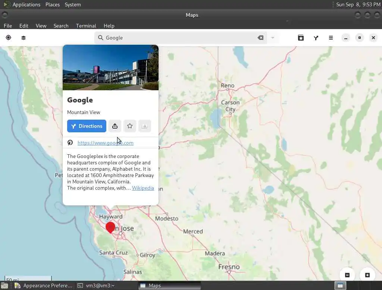Open the google.com website link

[106, 143]
